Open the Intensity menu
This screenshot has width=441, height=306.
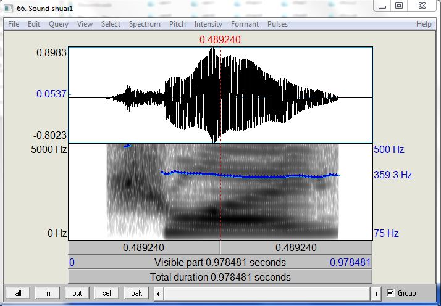click(208, 24)
